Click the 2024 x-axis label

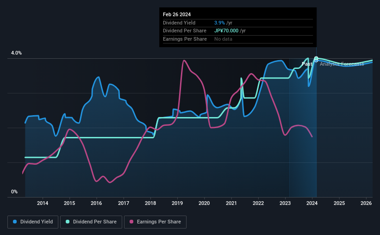pyautogui.click(x=312, y=203)
